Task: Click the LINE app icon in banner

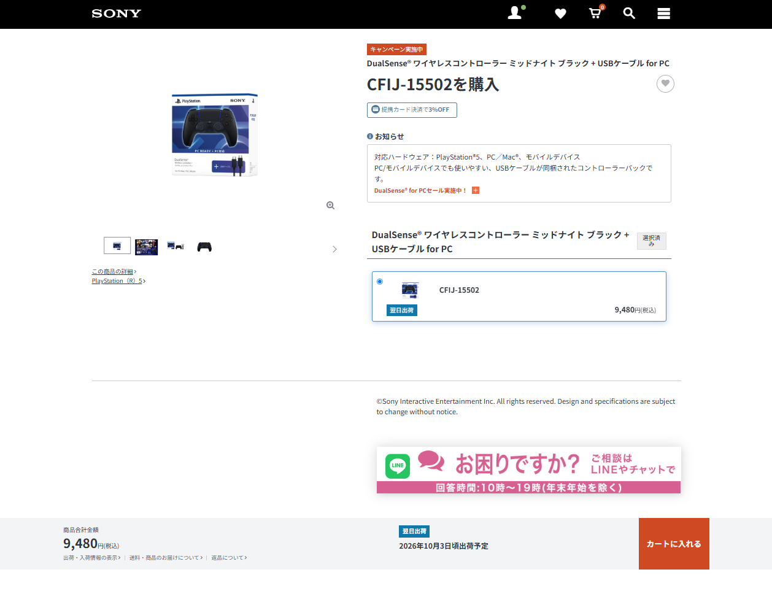Action: (x=397, y=466)
